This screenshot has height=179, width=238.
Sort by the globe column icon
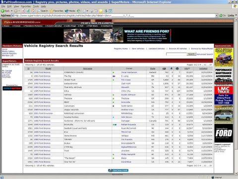pos(177,69)
